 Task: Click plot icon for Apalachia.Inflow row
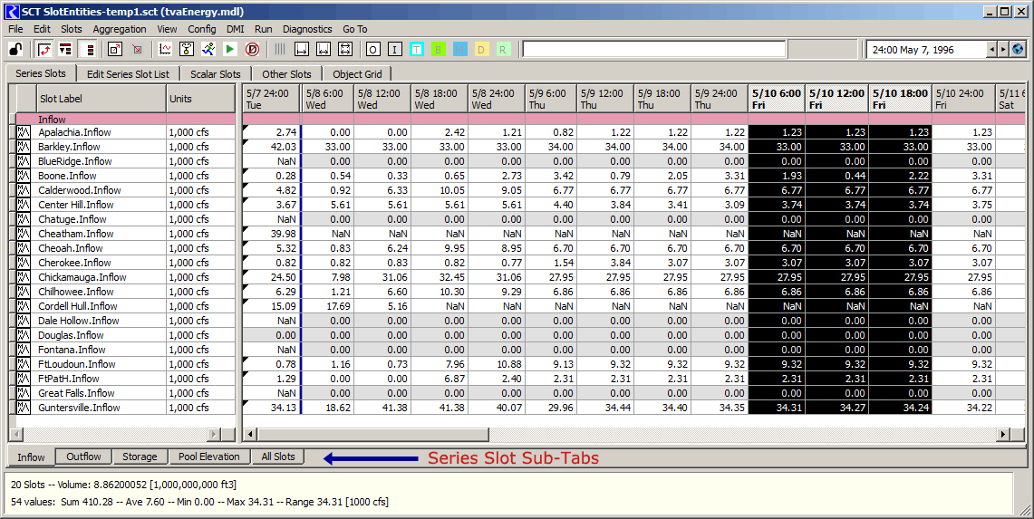[24, 132]
